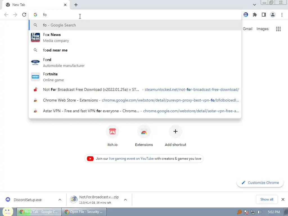Click the YouTube play logo in promo

tap(90, 159)
